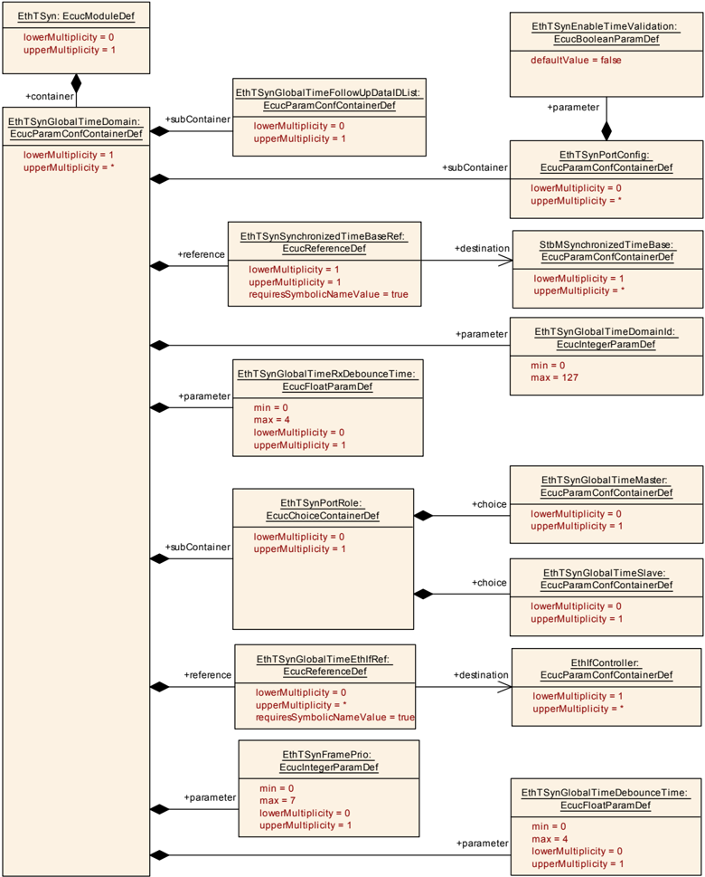705x877 pixels.
Task: Select the EthTSynGlobalTimeFollowUpDataIDList box
Action: pyautogui.click(x=329, y=117)
